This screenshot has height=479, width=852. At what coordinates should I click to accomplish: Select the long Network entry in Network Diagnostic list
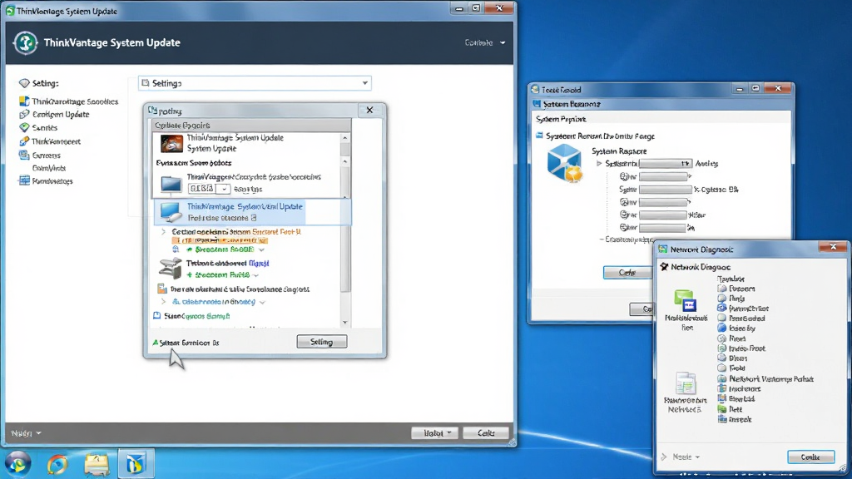765,379
